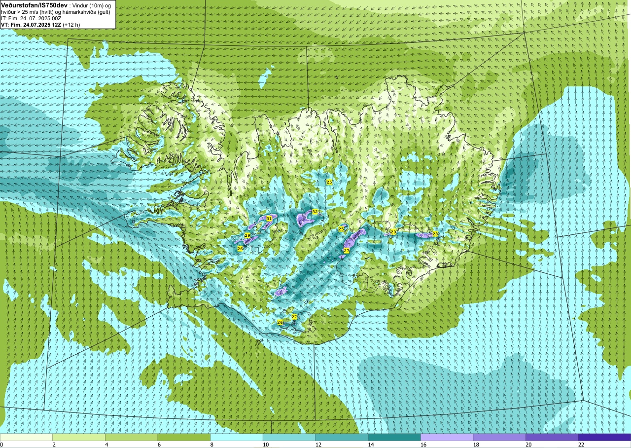Viewport: 631px width, 448px height.
Task: Click the dark indigo above-22 m/s legend swatch
Action: click(604, 437)
